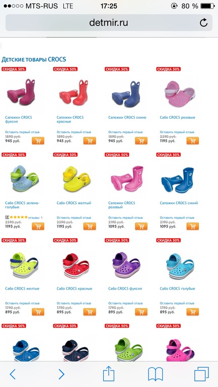Open Safari bookmarks book icon
The width and height of the screenshot is (218, 387).
156,374
